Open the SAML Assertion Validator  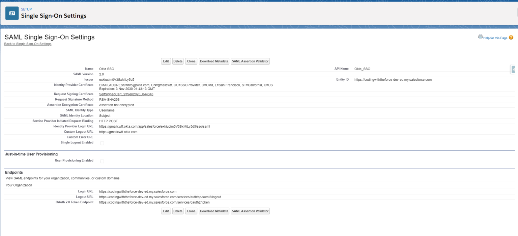click(250, 61)
